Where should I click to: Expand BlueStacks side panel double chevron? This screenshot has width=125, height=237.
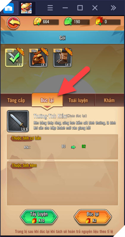click(x=113, y=8)
